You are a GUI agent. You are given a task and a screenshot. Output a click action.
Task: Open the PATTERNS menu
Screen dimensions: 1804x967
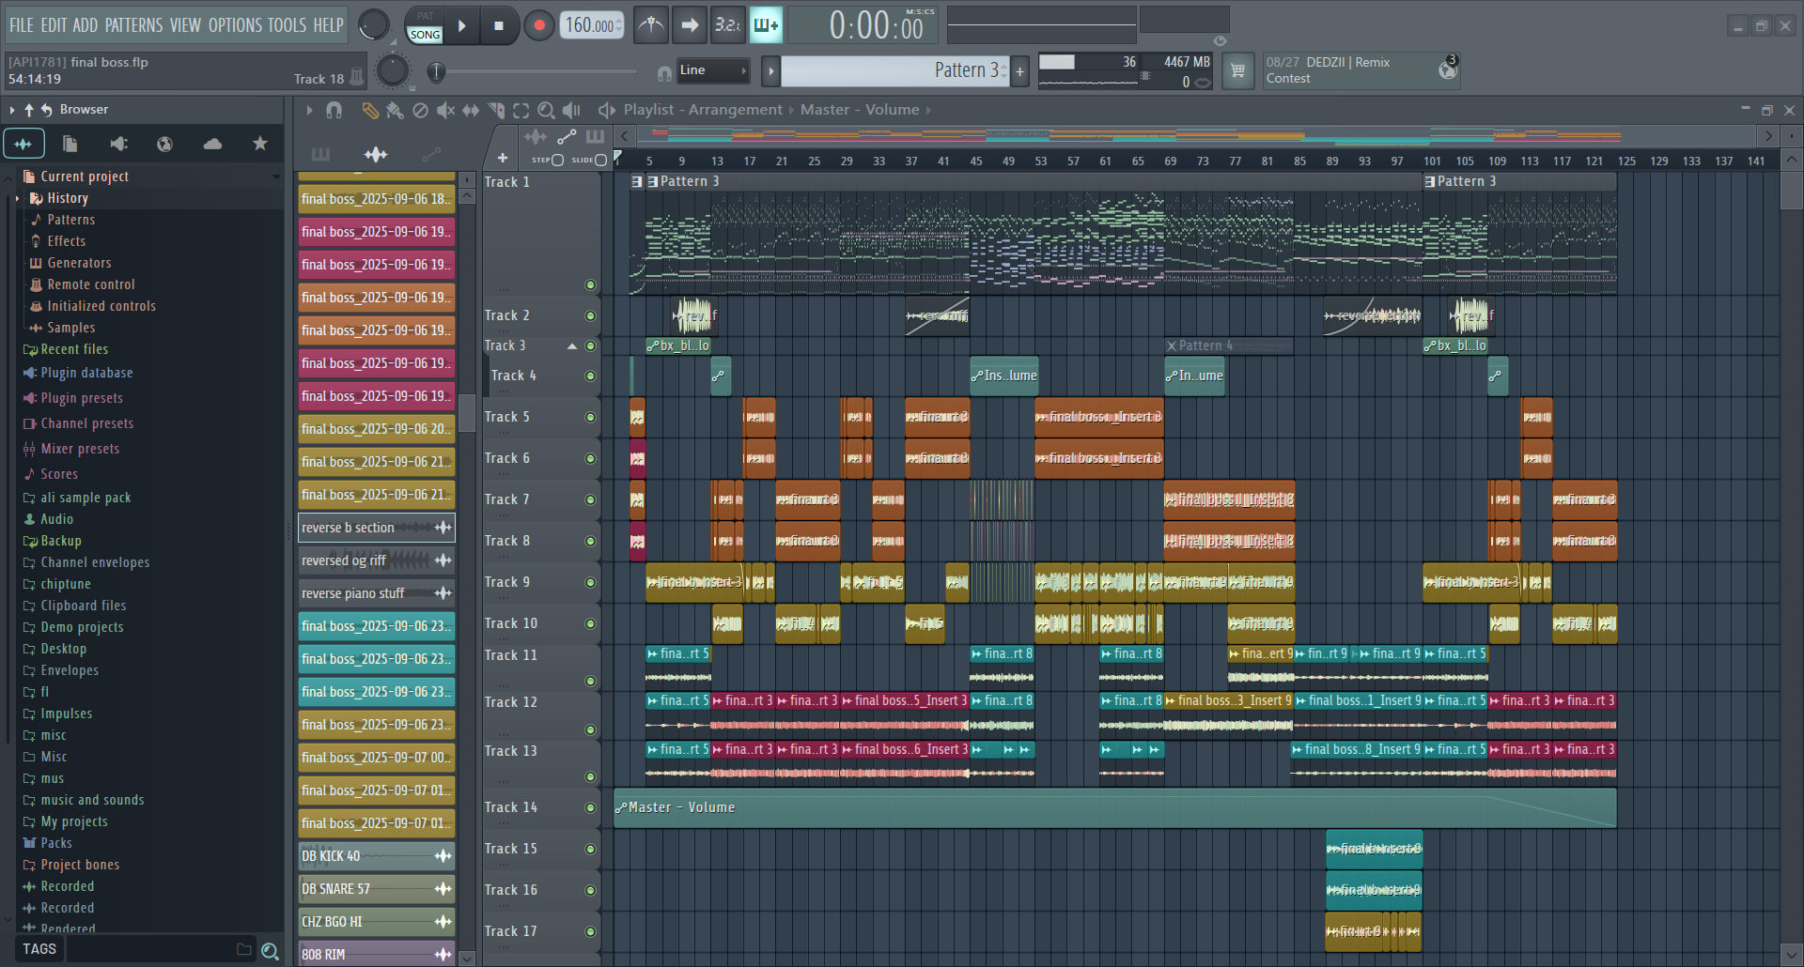133,25
